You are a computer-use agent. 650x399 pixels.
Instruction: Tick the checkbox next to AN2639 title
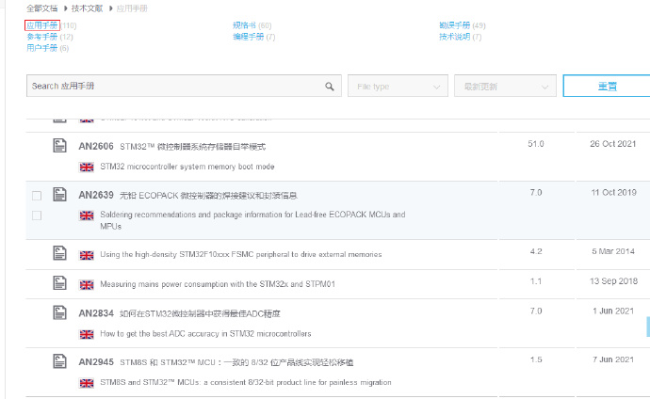point(37,196)
